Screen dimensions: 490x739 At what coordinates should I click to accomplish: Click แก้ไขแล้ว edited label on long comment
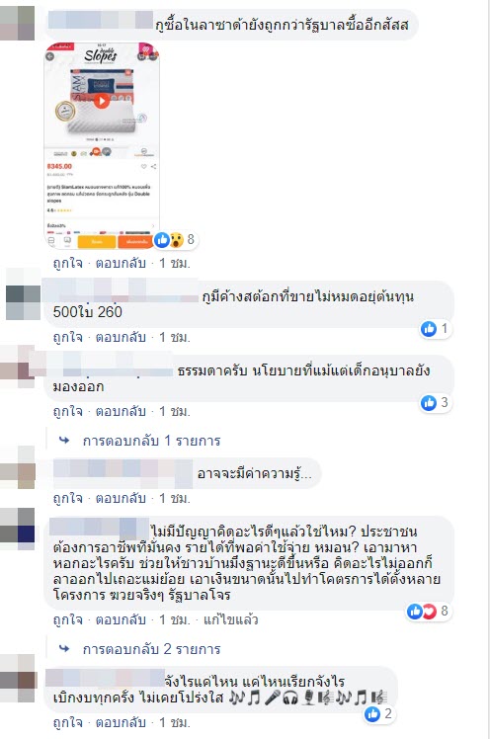pyautogui.click(x=231, y=619)
